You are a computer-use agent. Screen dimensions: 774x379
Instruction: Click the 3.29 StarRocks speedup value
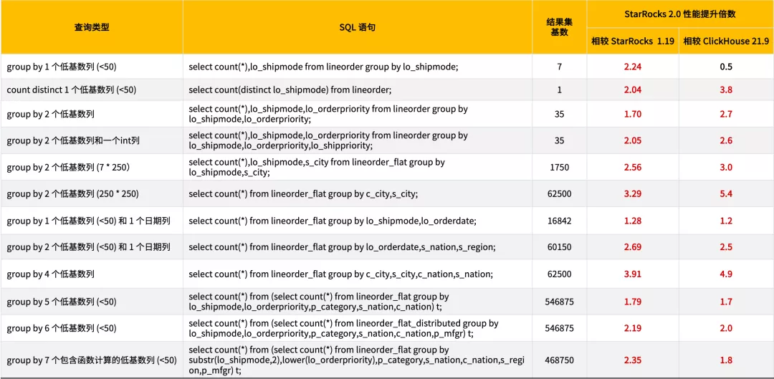click(x=632, y=193)
